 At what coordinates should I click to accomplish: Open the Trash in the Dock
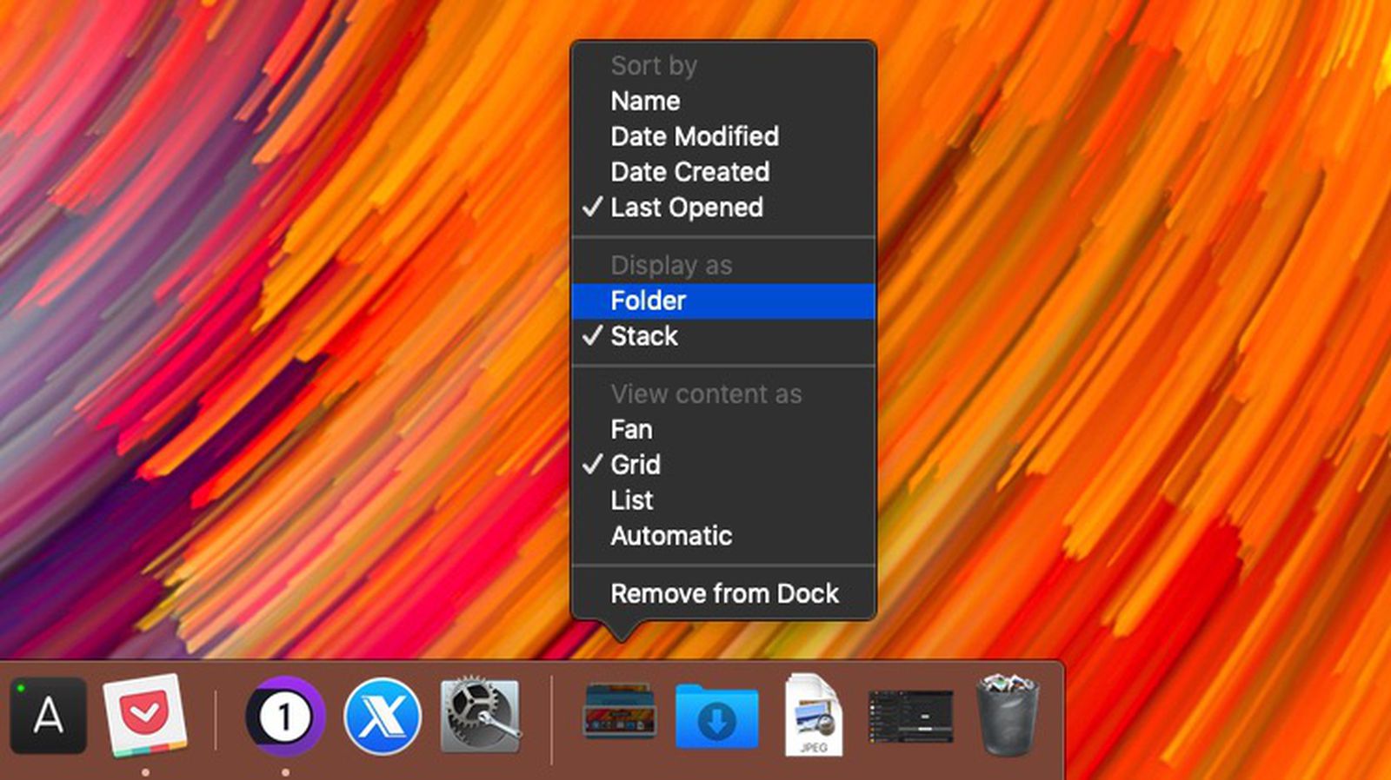[1008, 716]
